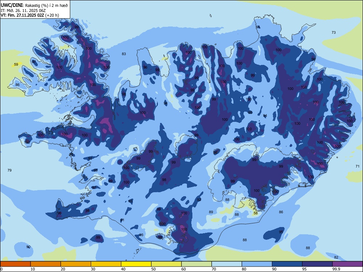
Task: Click the humidity value 58 in the yellow southeast patch
Action: [256, 213]
